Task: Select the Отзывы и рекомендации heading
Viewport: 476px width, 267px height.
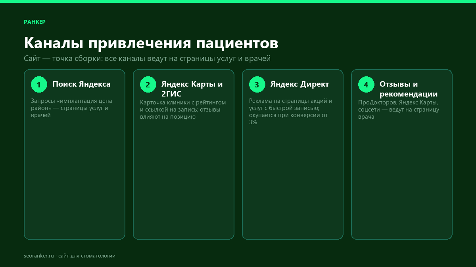Action: [409, 89]
